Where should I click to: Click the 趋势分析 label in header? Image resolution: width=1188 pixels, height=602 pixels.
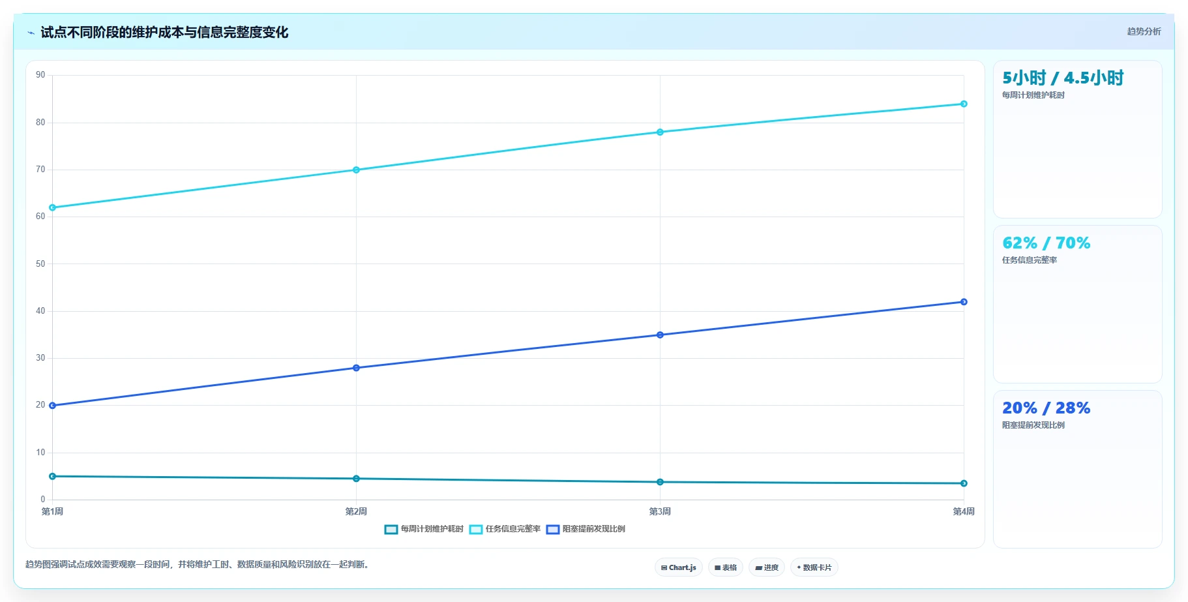click(x=1144, y=31)
